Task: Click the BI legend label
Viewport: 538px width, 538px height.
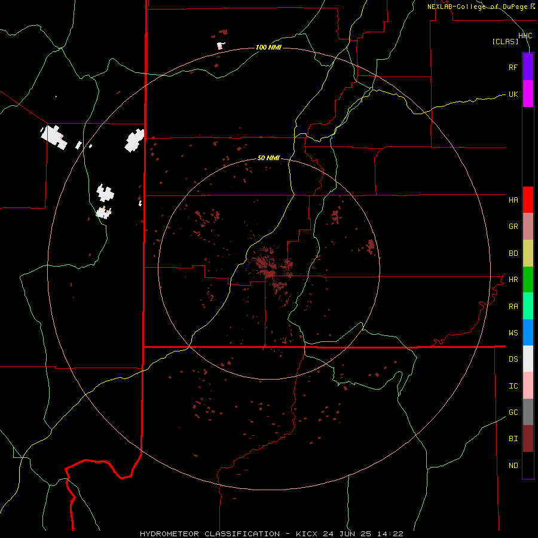Action: tap(513, 439)
